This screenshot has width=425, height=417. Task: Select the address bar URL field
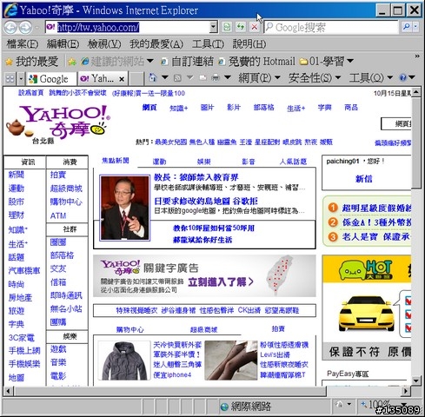coord(128,27)
